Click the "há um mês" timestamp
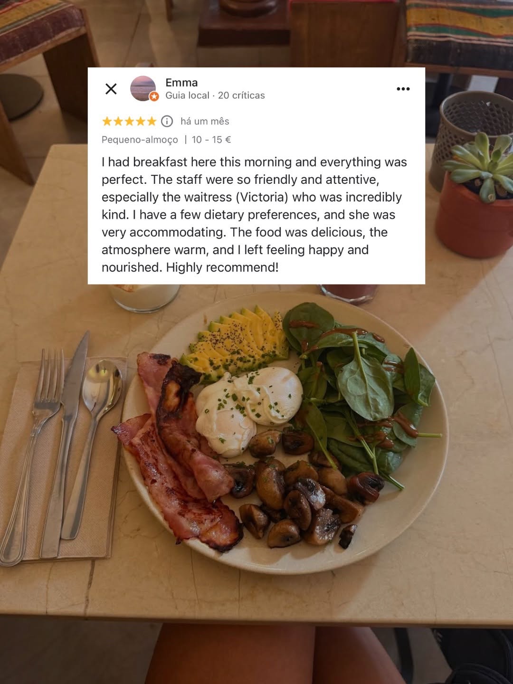Screen dimensions: 513x684 pos(205,121)
